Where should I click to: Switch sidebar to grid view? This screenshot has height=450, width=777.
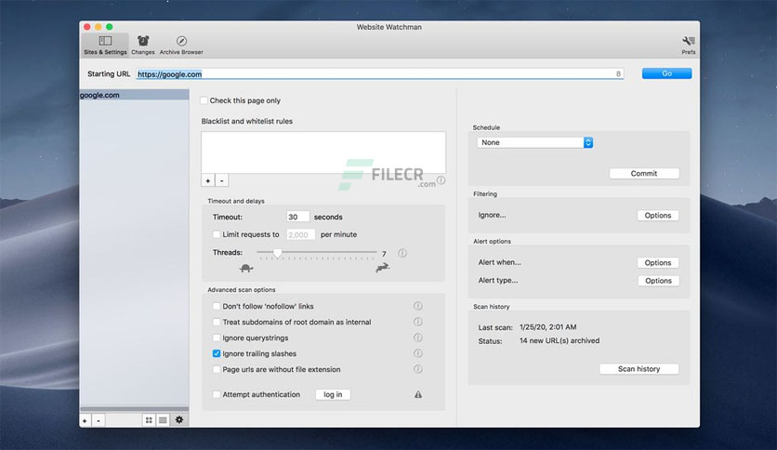tap(149, 420)
